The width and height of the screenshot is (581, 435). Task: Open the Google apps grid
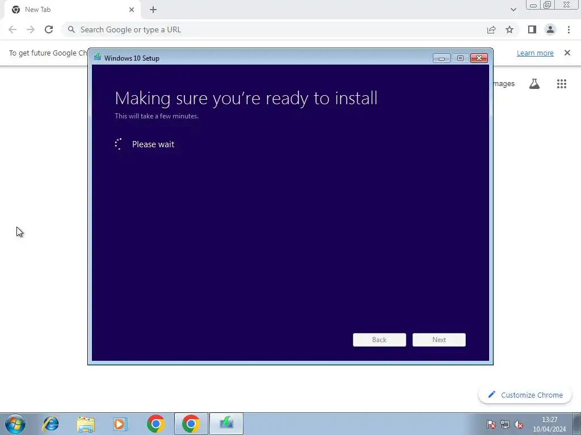(562, 84)
